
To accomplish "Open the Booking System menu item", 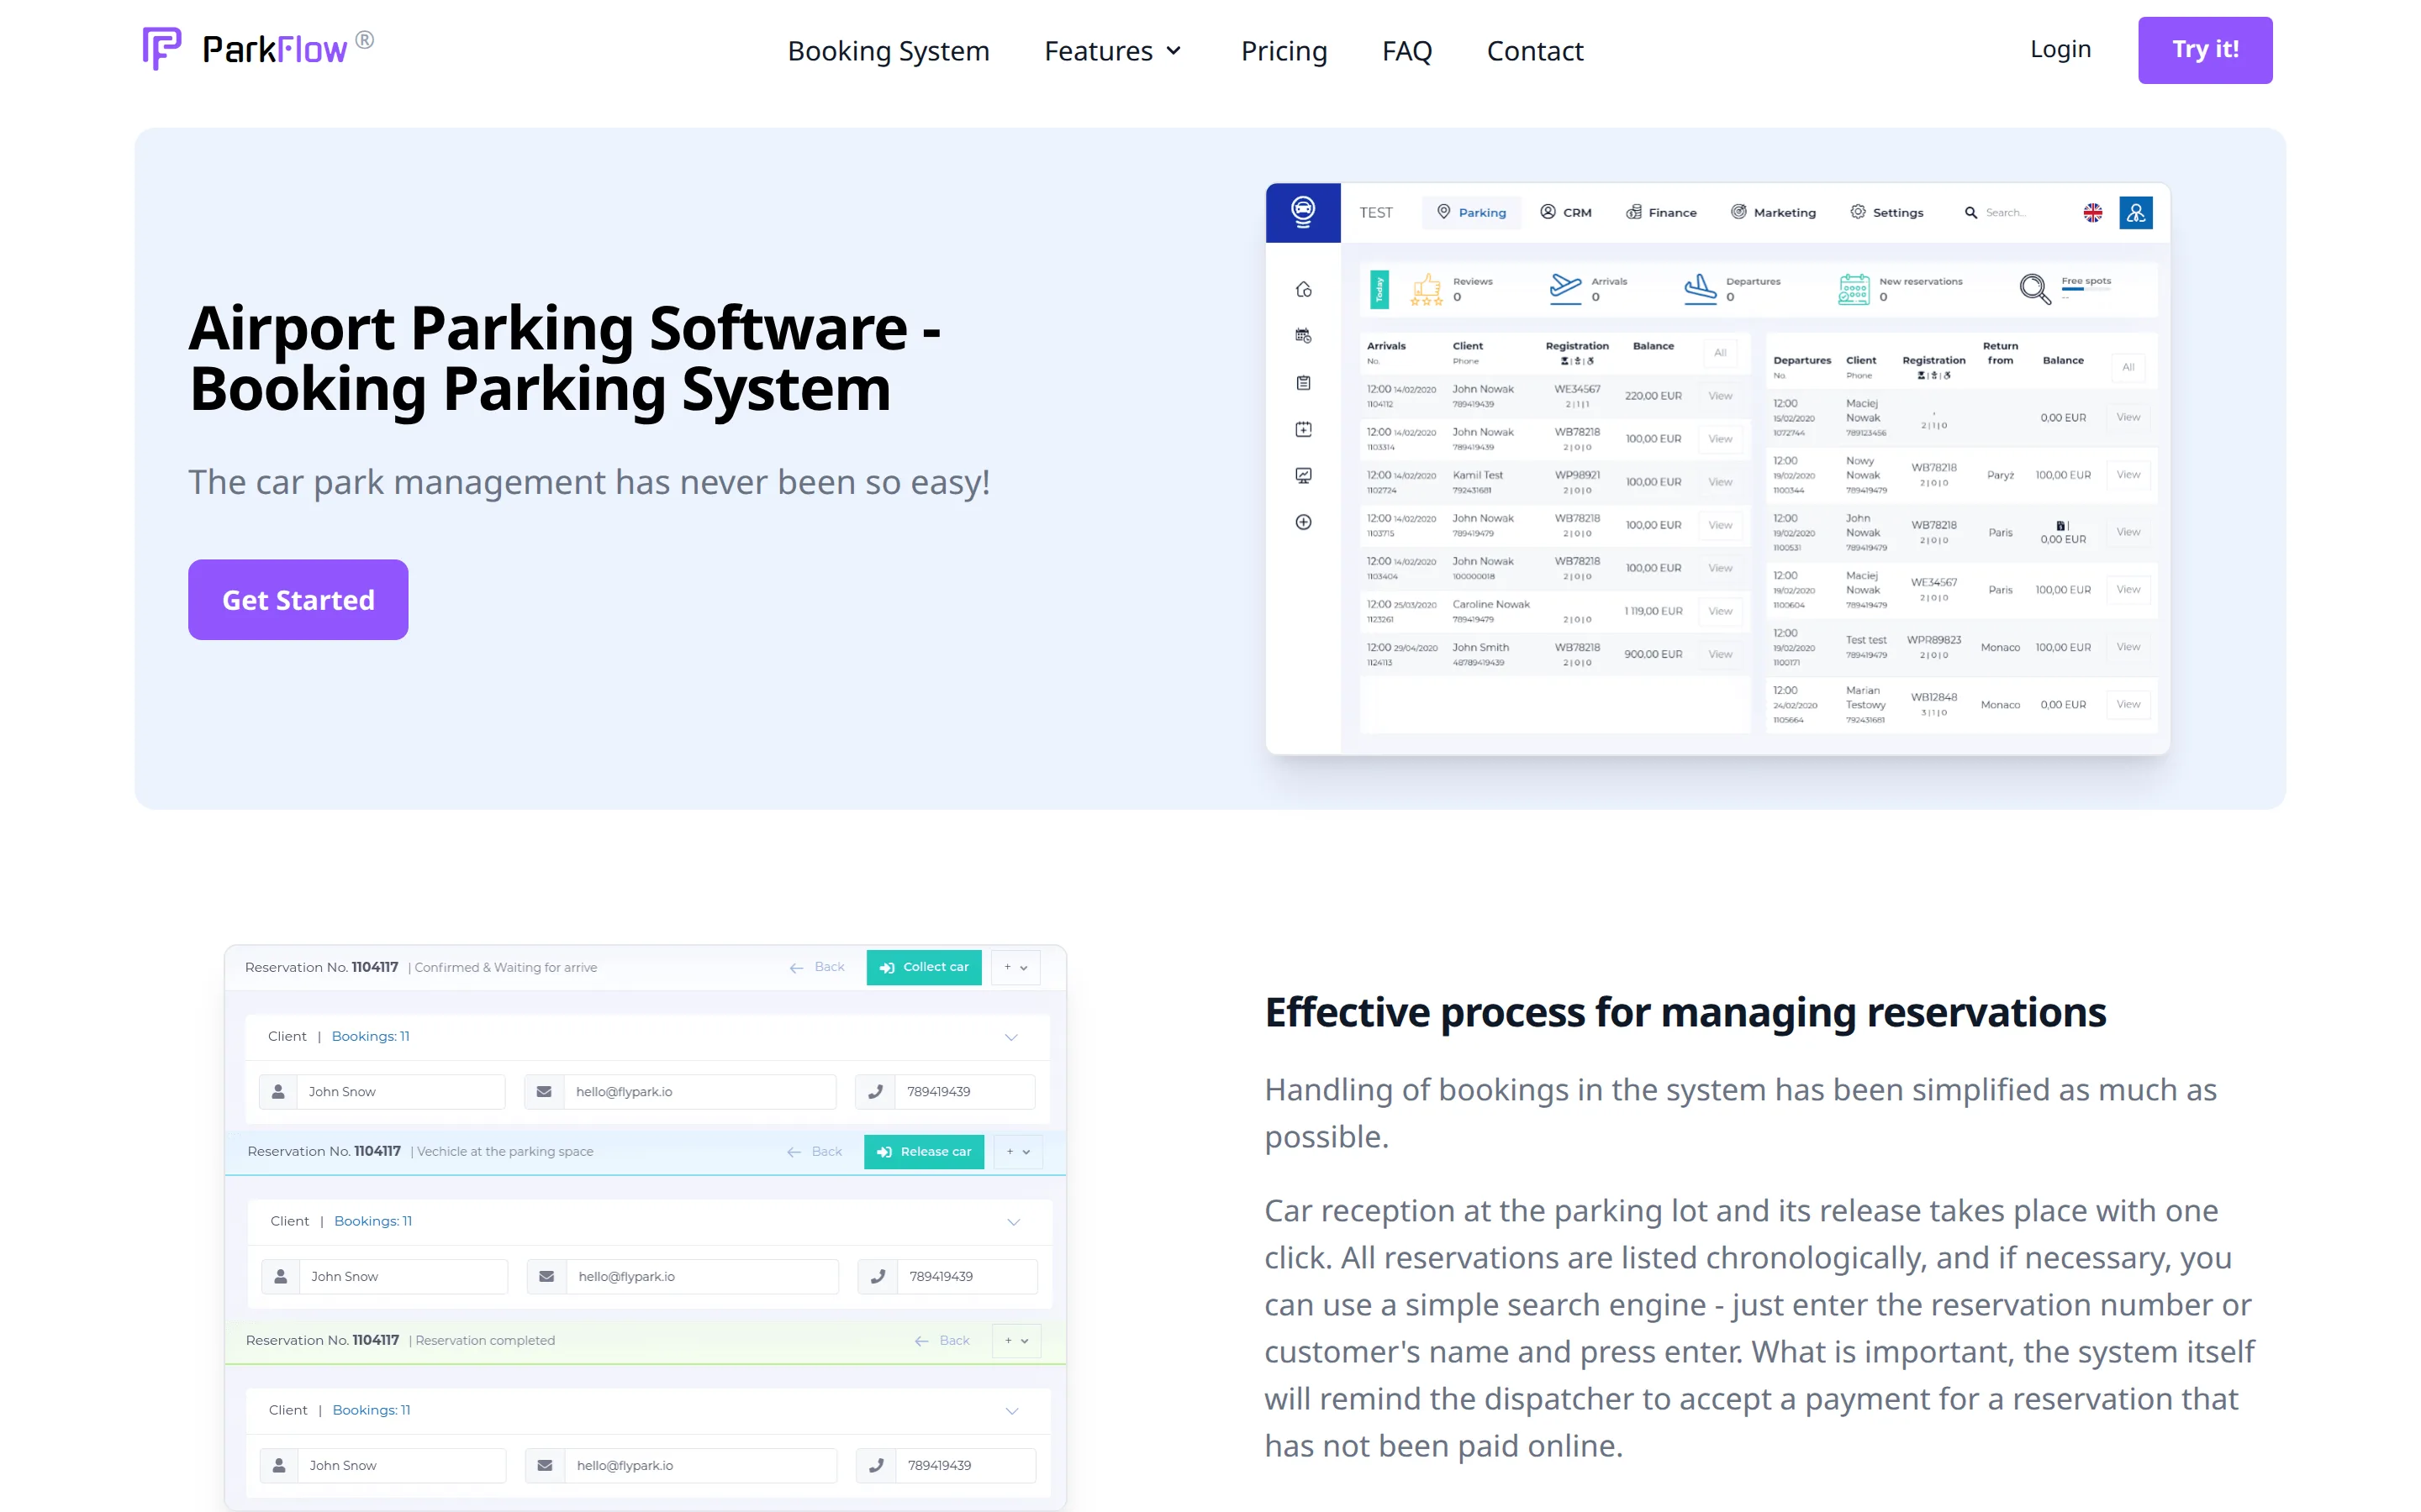I will click(x=889, y=50).
